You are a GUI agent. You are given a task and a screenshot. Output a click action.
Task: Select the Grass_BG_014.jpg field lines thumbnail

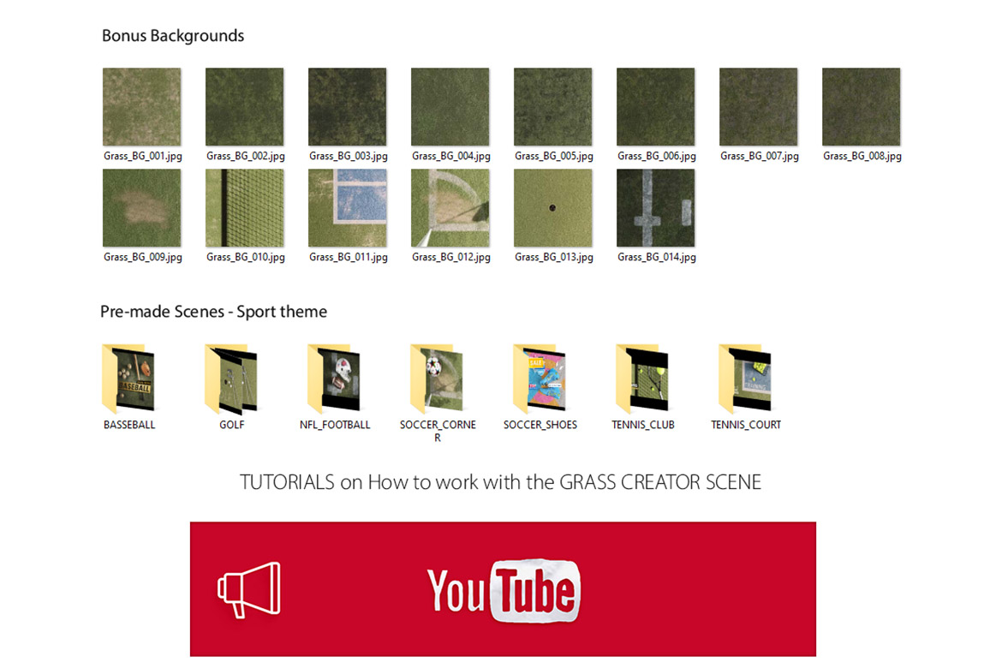click(656, 208)
